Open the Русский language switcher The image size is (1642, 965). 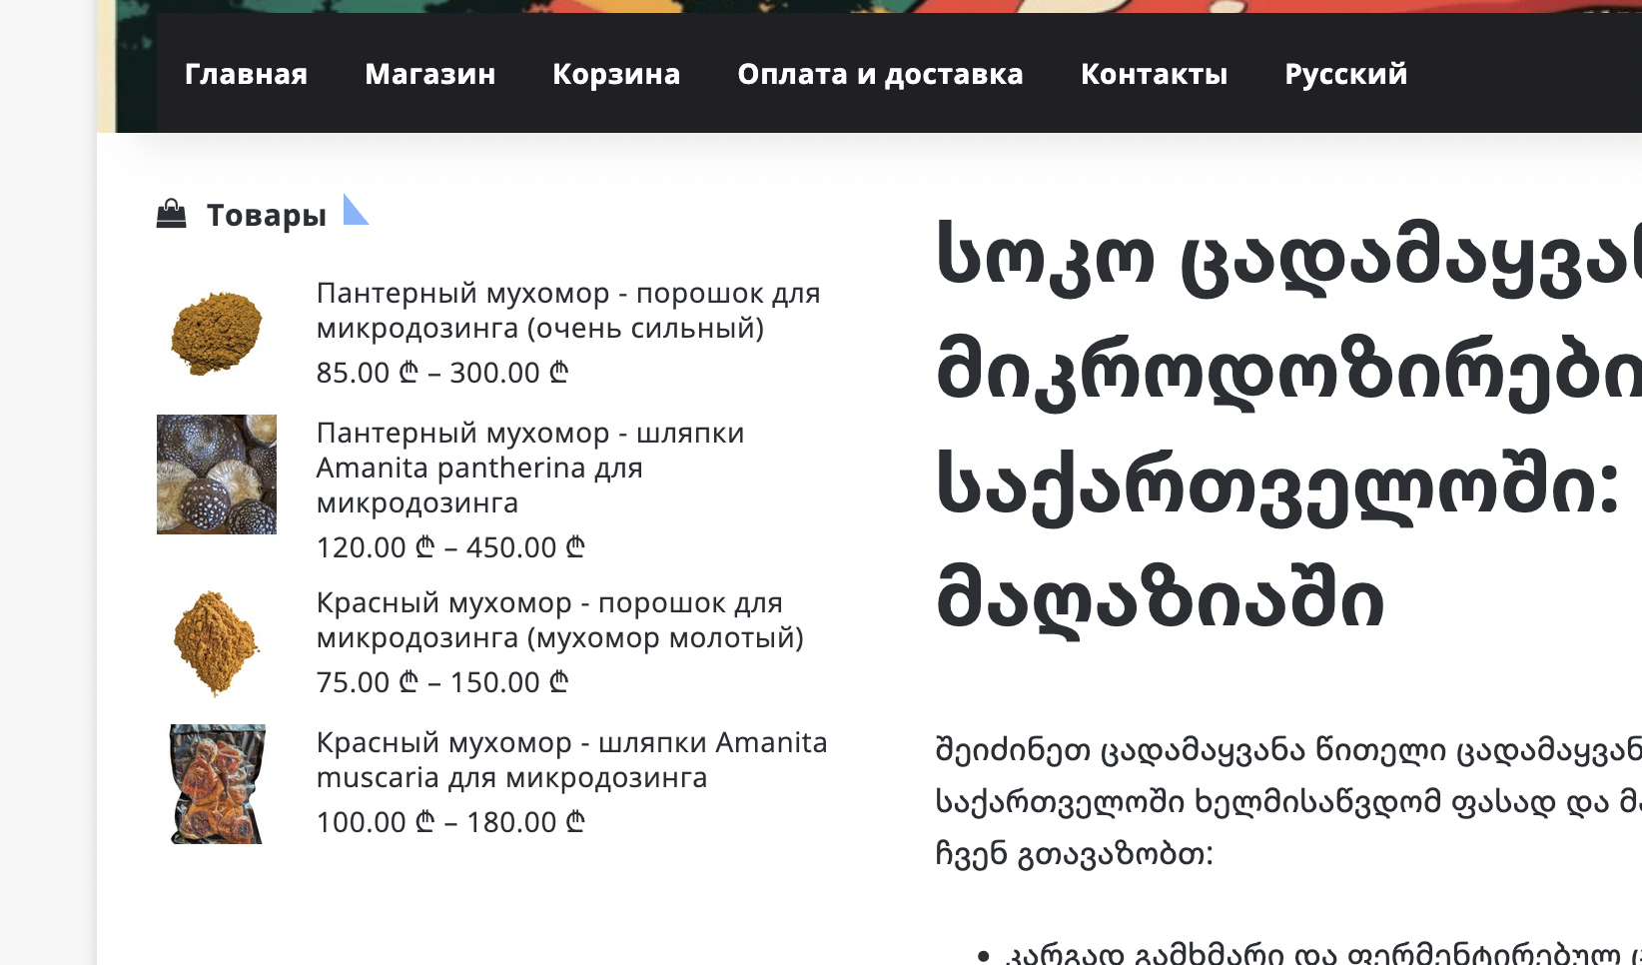tap(1345, 74)
